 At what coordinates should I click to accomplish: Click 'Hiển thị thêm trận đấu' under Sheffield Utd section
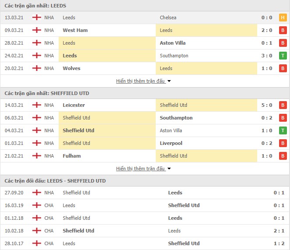140,169
